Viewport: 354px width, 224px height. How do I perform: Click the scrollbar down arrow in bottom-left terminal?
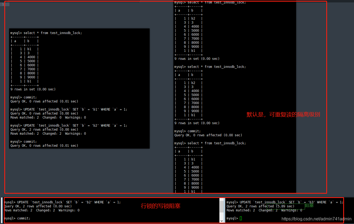coord(222,221)
